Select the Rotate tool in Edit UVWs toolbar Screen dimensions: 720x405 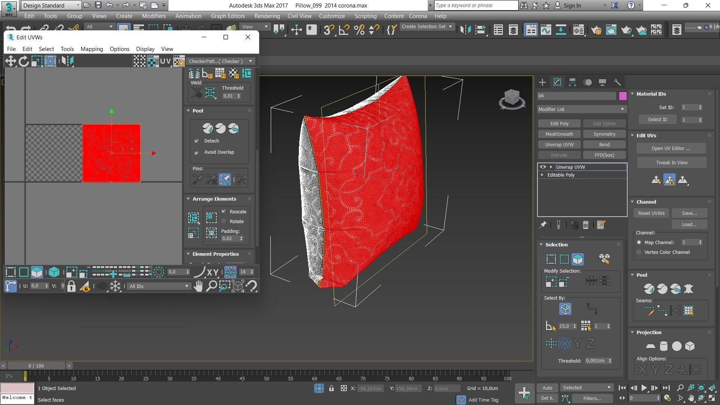pos(24,61)
